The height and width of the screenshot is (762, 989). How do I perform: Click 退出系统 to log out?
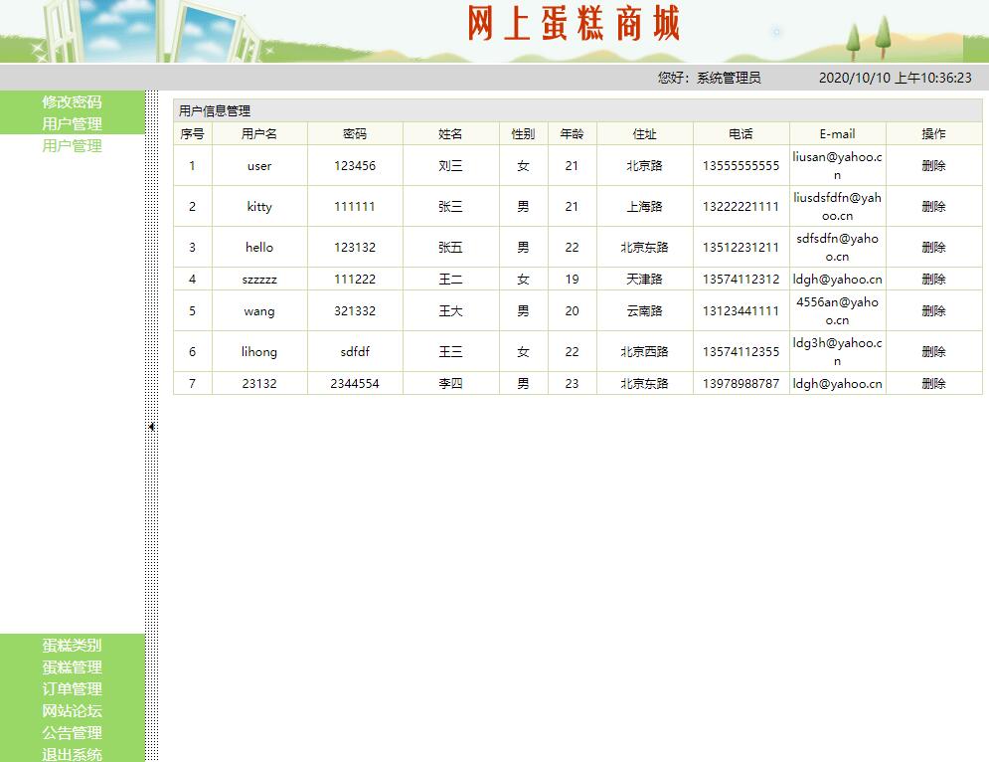[71, 754]
